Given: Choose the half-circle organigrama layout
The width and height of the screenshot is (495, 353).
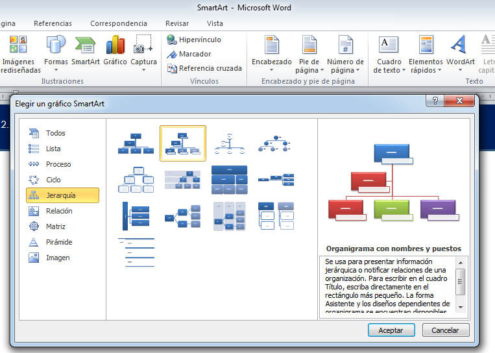Looking at the screenshot, I should [230, 143].
